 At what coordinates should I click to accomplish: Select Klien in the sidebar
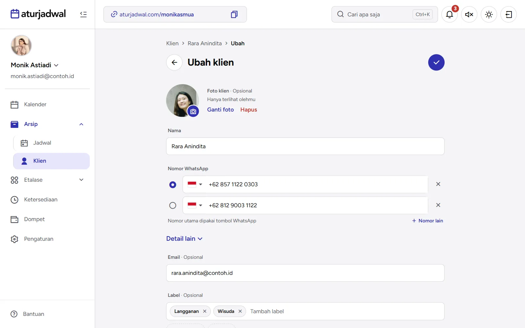52,161
